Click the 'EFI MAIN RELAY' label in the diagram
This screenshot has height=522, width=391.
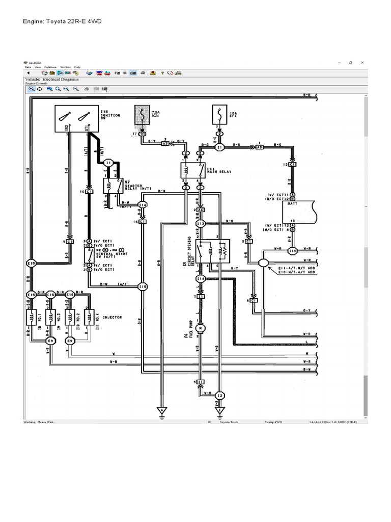point(219,170)
